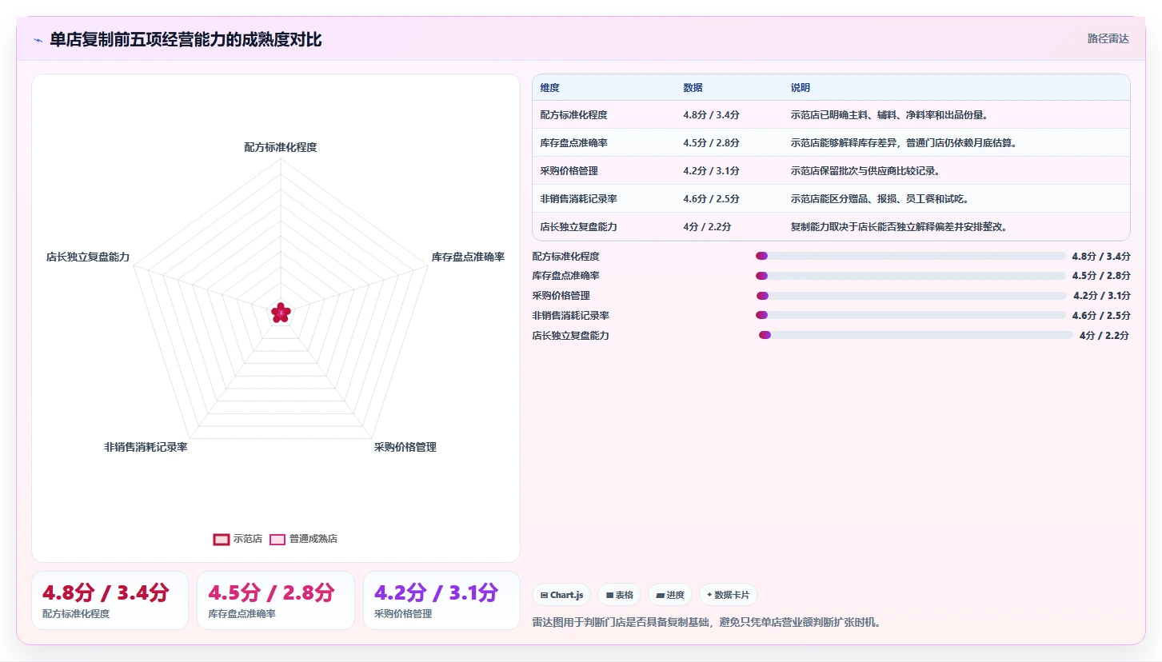Viewport: 1162px width, 662px height.
Task: Click the 数据卡片 chip
Action: (728, 595)
